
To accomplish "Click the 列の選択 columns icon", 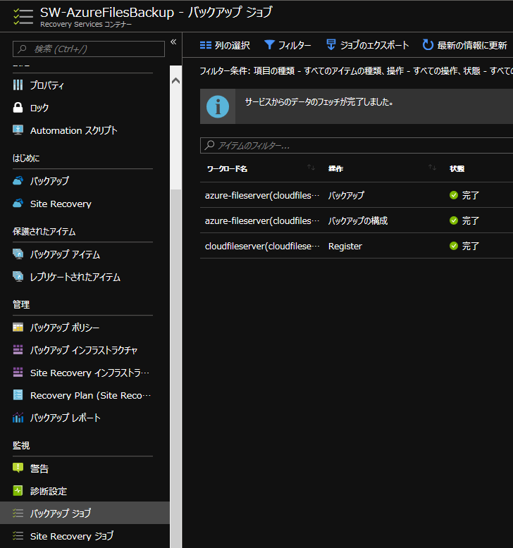I will pos(206,45).
